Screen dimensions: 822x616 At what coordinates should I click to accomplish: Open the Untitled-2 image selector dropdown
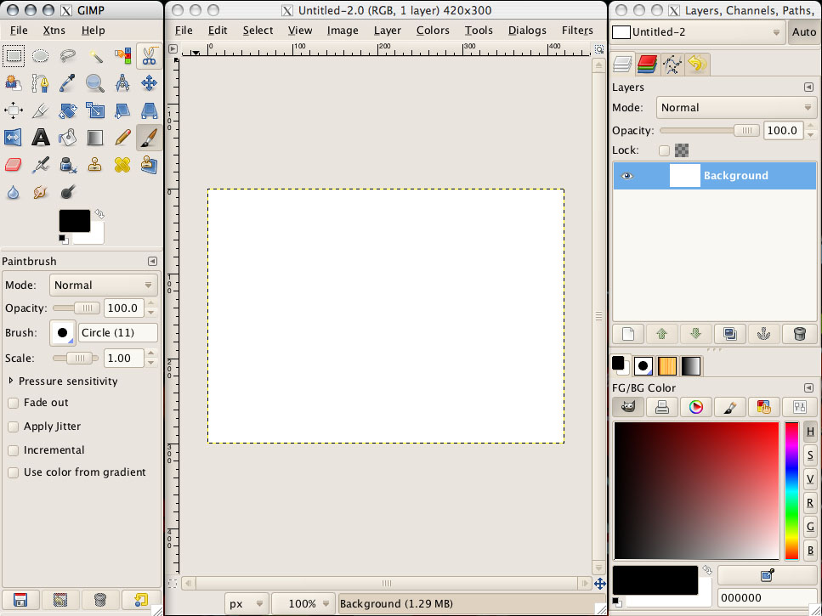[x=698, y=32]
